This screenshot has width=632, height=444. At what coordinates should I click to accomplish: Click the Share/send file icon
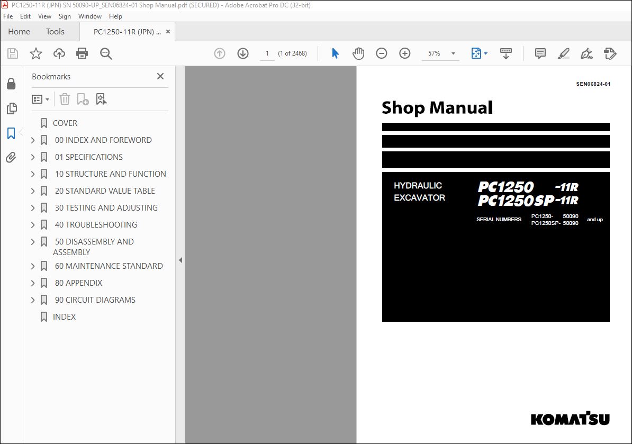tap(610, 53)
